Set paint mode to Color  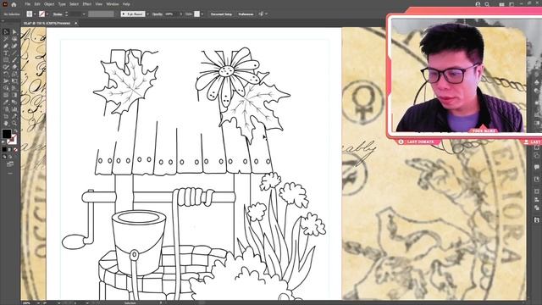[x=4, y=149]
